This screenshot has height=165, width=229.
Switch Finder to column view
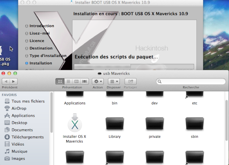tap(76, 81)
